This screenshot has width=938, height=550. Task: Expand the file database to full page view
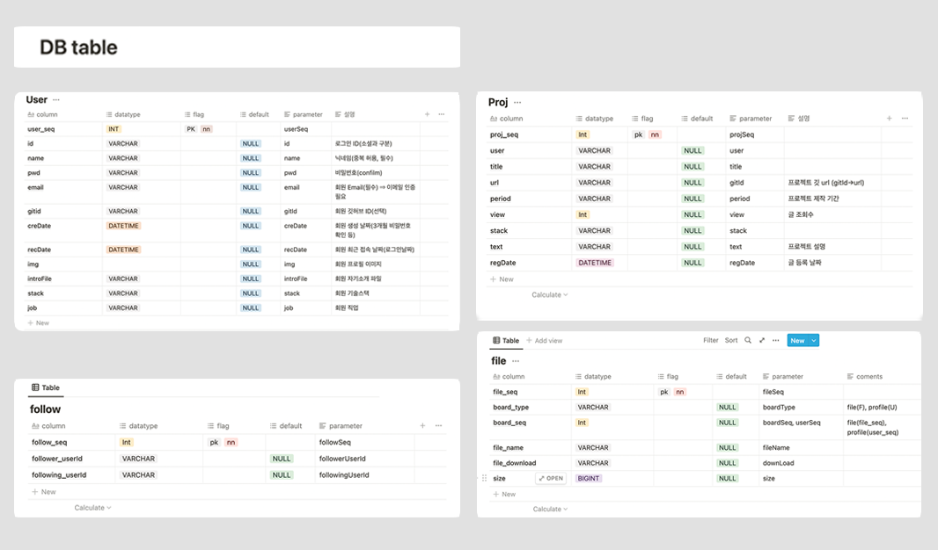click(761, 341)
